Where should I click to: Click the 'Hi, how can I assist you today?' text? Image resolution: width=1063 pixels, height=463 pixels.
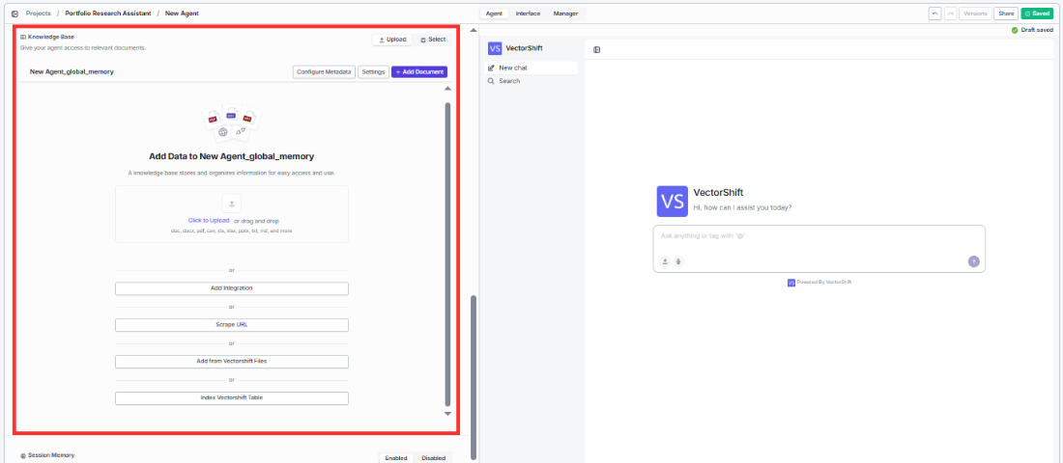(x=743, y=207)
